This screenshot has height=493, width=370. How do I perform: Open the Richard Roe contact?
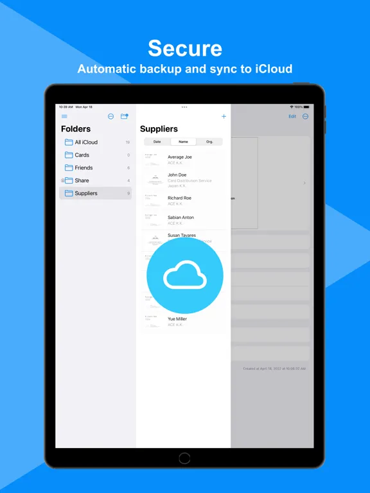tap(184, 200)
